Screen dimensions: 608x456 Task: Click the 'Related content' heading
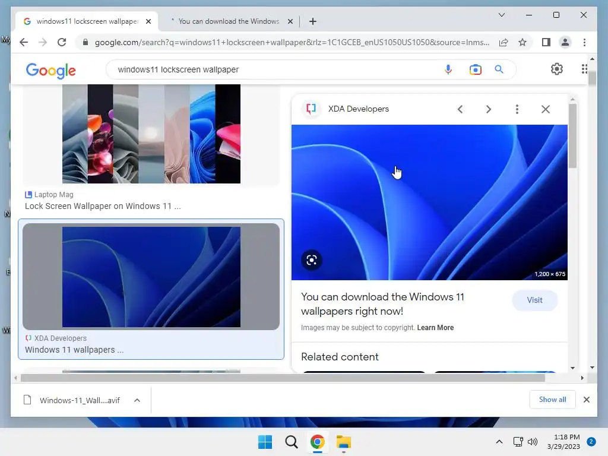click(x=340, y=357)
